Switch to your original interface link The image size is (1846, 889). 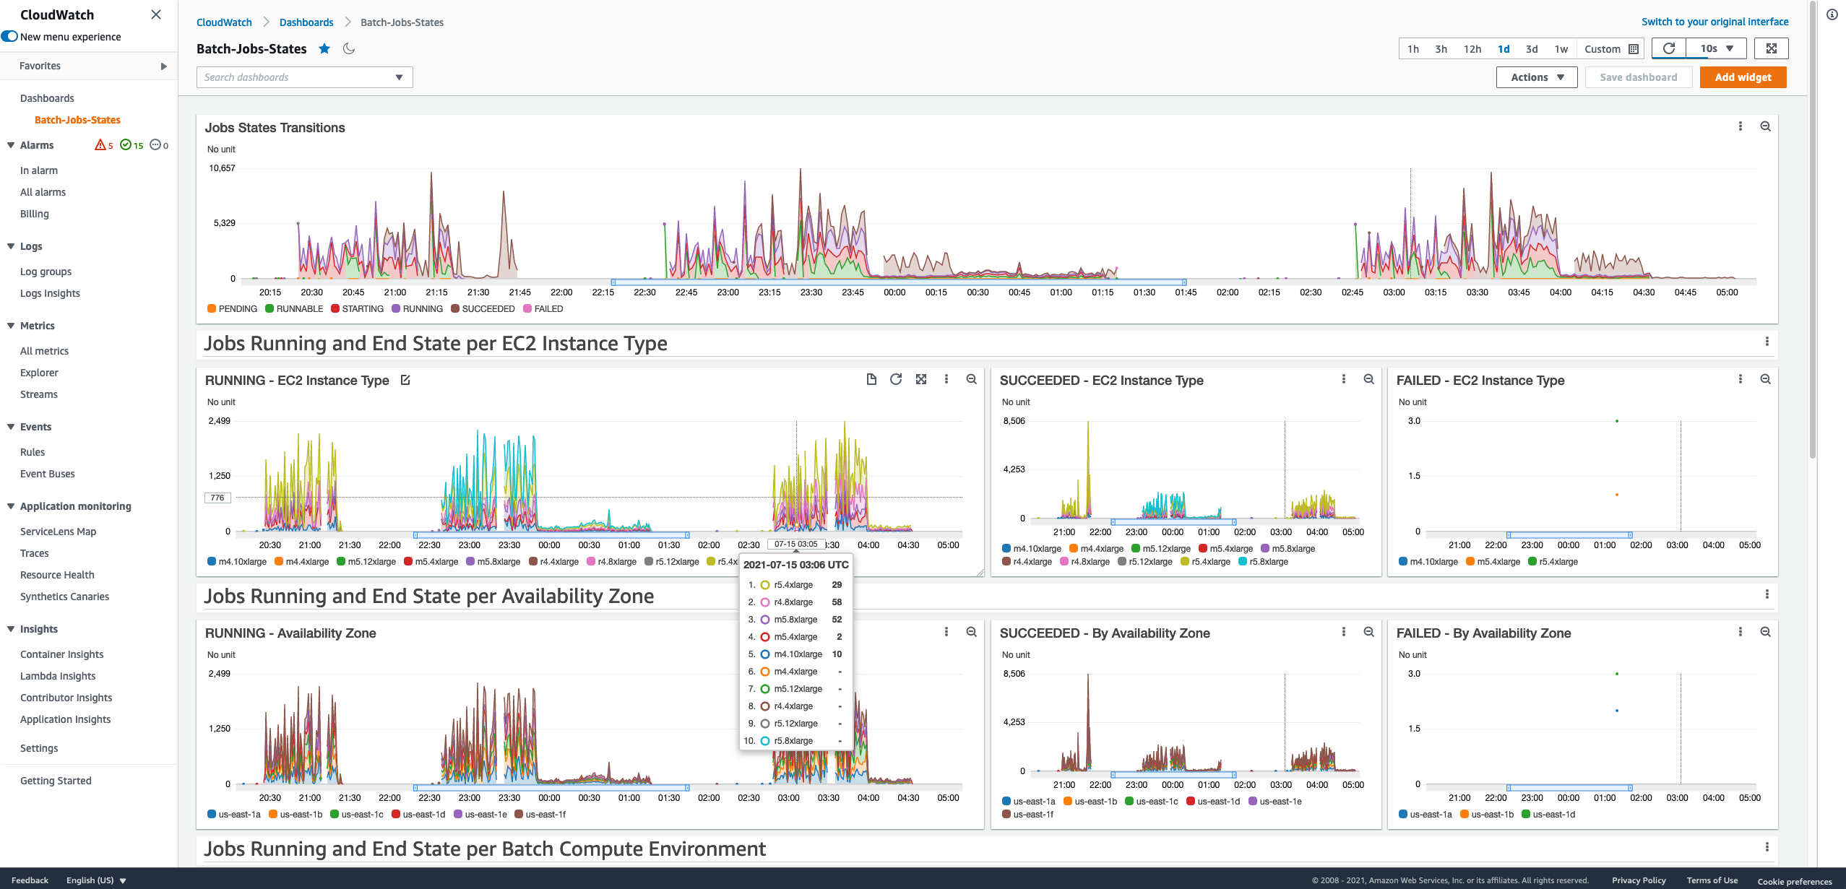click(1715, 22)
